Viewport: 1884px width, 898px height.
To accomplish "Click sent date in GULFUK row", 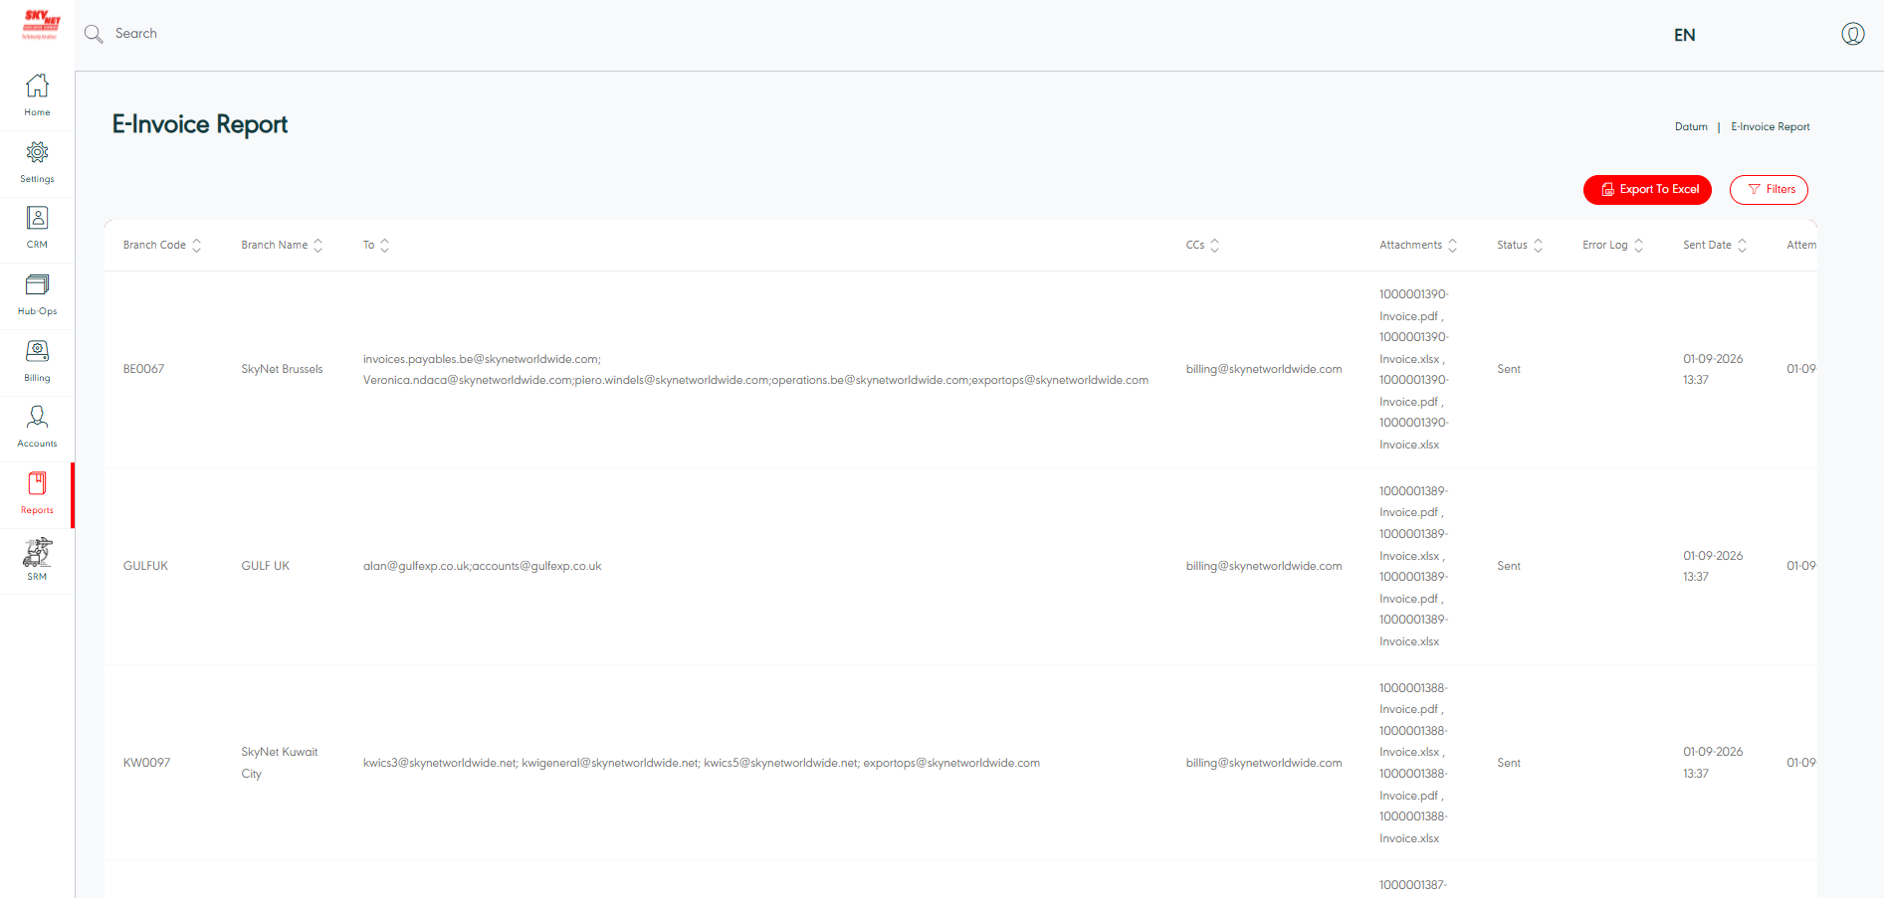I will (x=1713, y=566).
